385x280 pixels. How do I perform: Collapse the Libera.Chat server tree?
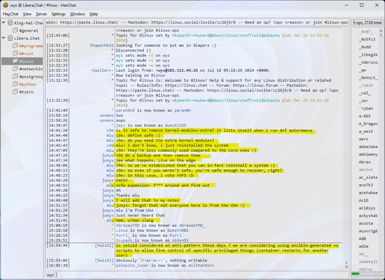click(x=4, y=38)
